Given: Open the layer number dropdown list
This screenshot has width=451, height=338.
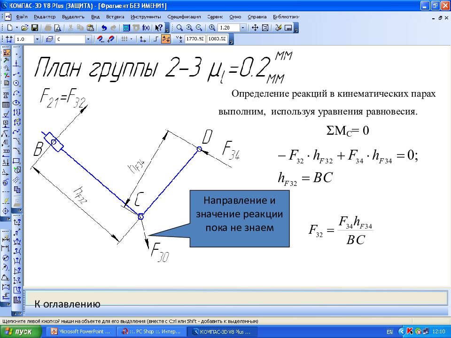Looking at the screenshot, I should click(88, 39).
